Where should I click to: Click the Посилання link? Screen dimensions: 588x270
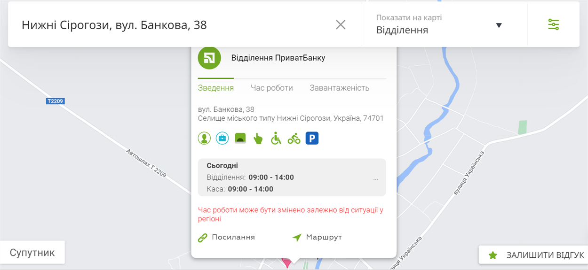(226, 238)
